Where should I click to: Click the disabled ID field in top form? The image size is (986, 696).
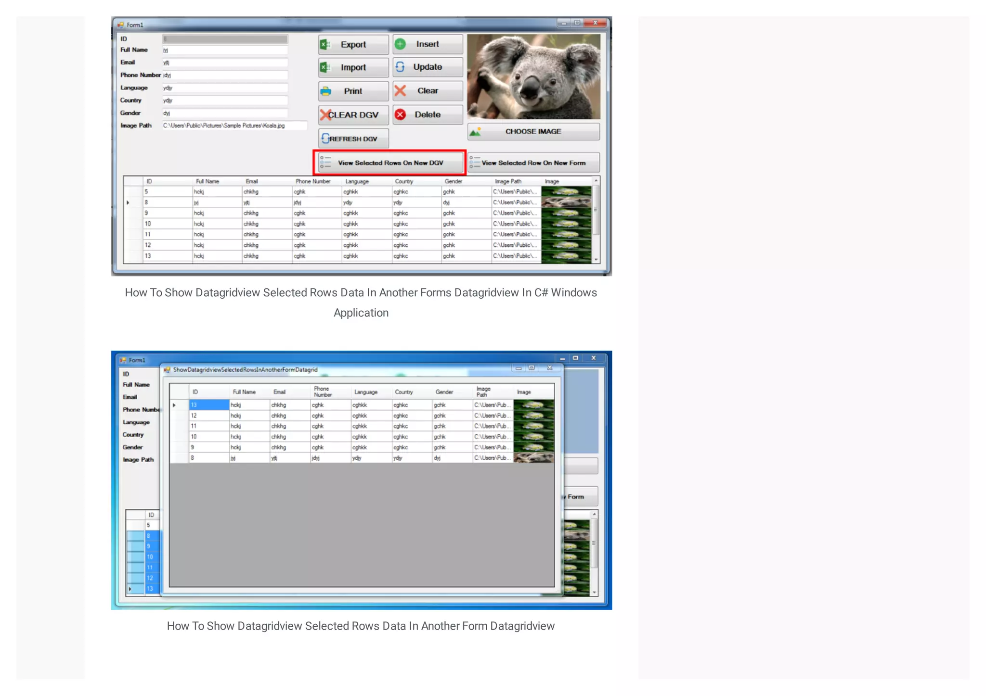pyautogui.click(x=225, y=38)
